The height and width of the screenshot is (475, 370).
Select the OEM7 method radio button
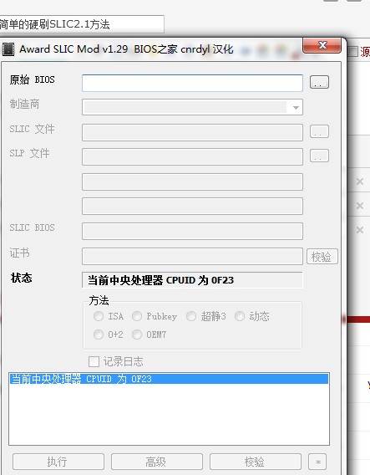click(137, 335)
